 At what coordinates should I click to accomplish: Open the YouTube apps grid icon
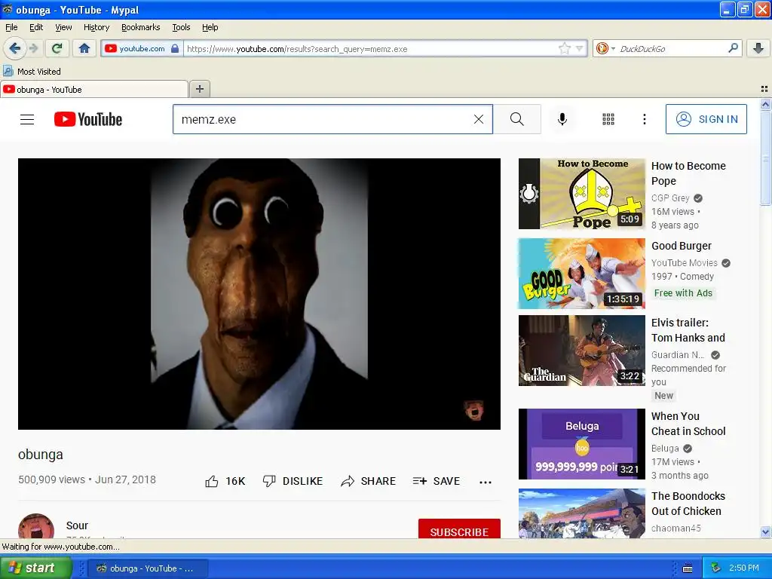(608, 119)
